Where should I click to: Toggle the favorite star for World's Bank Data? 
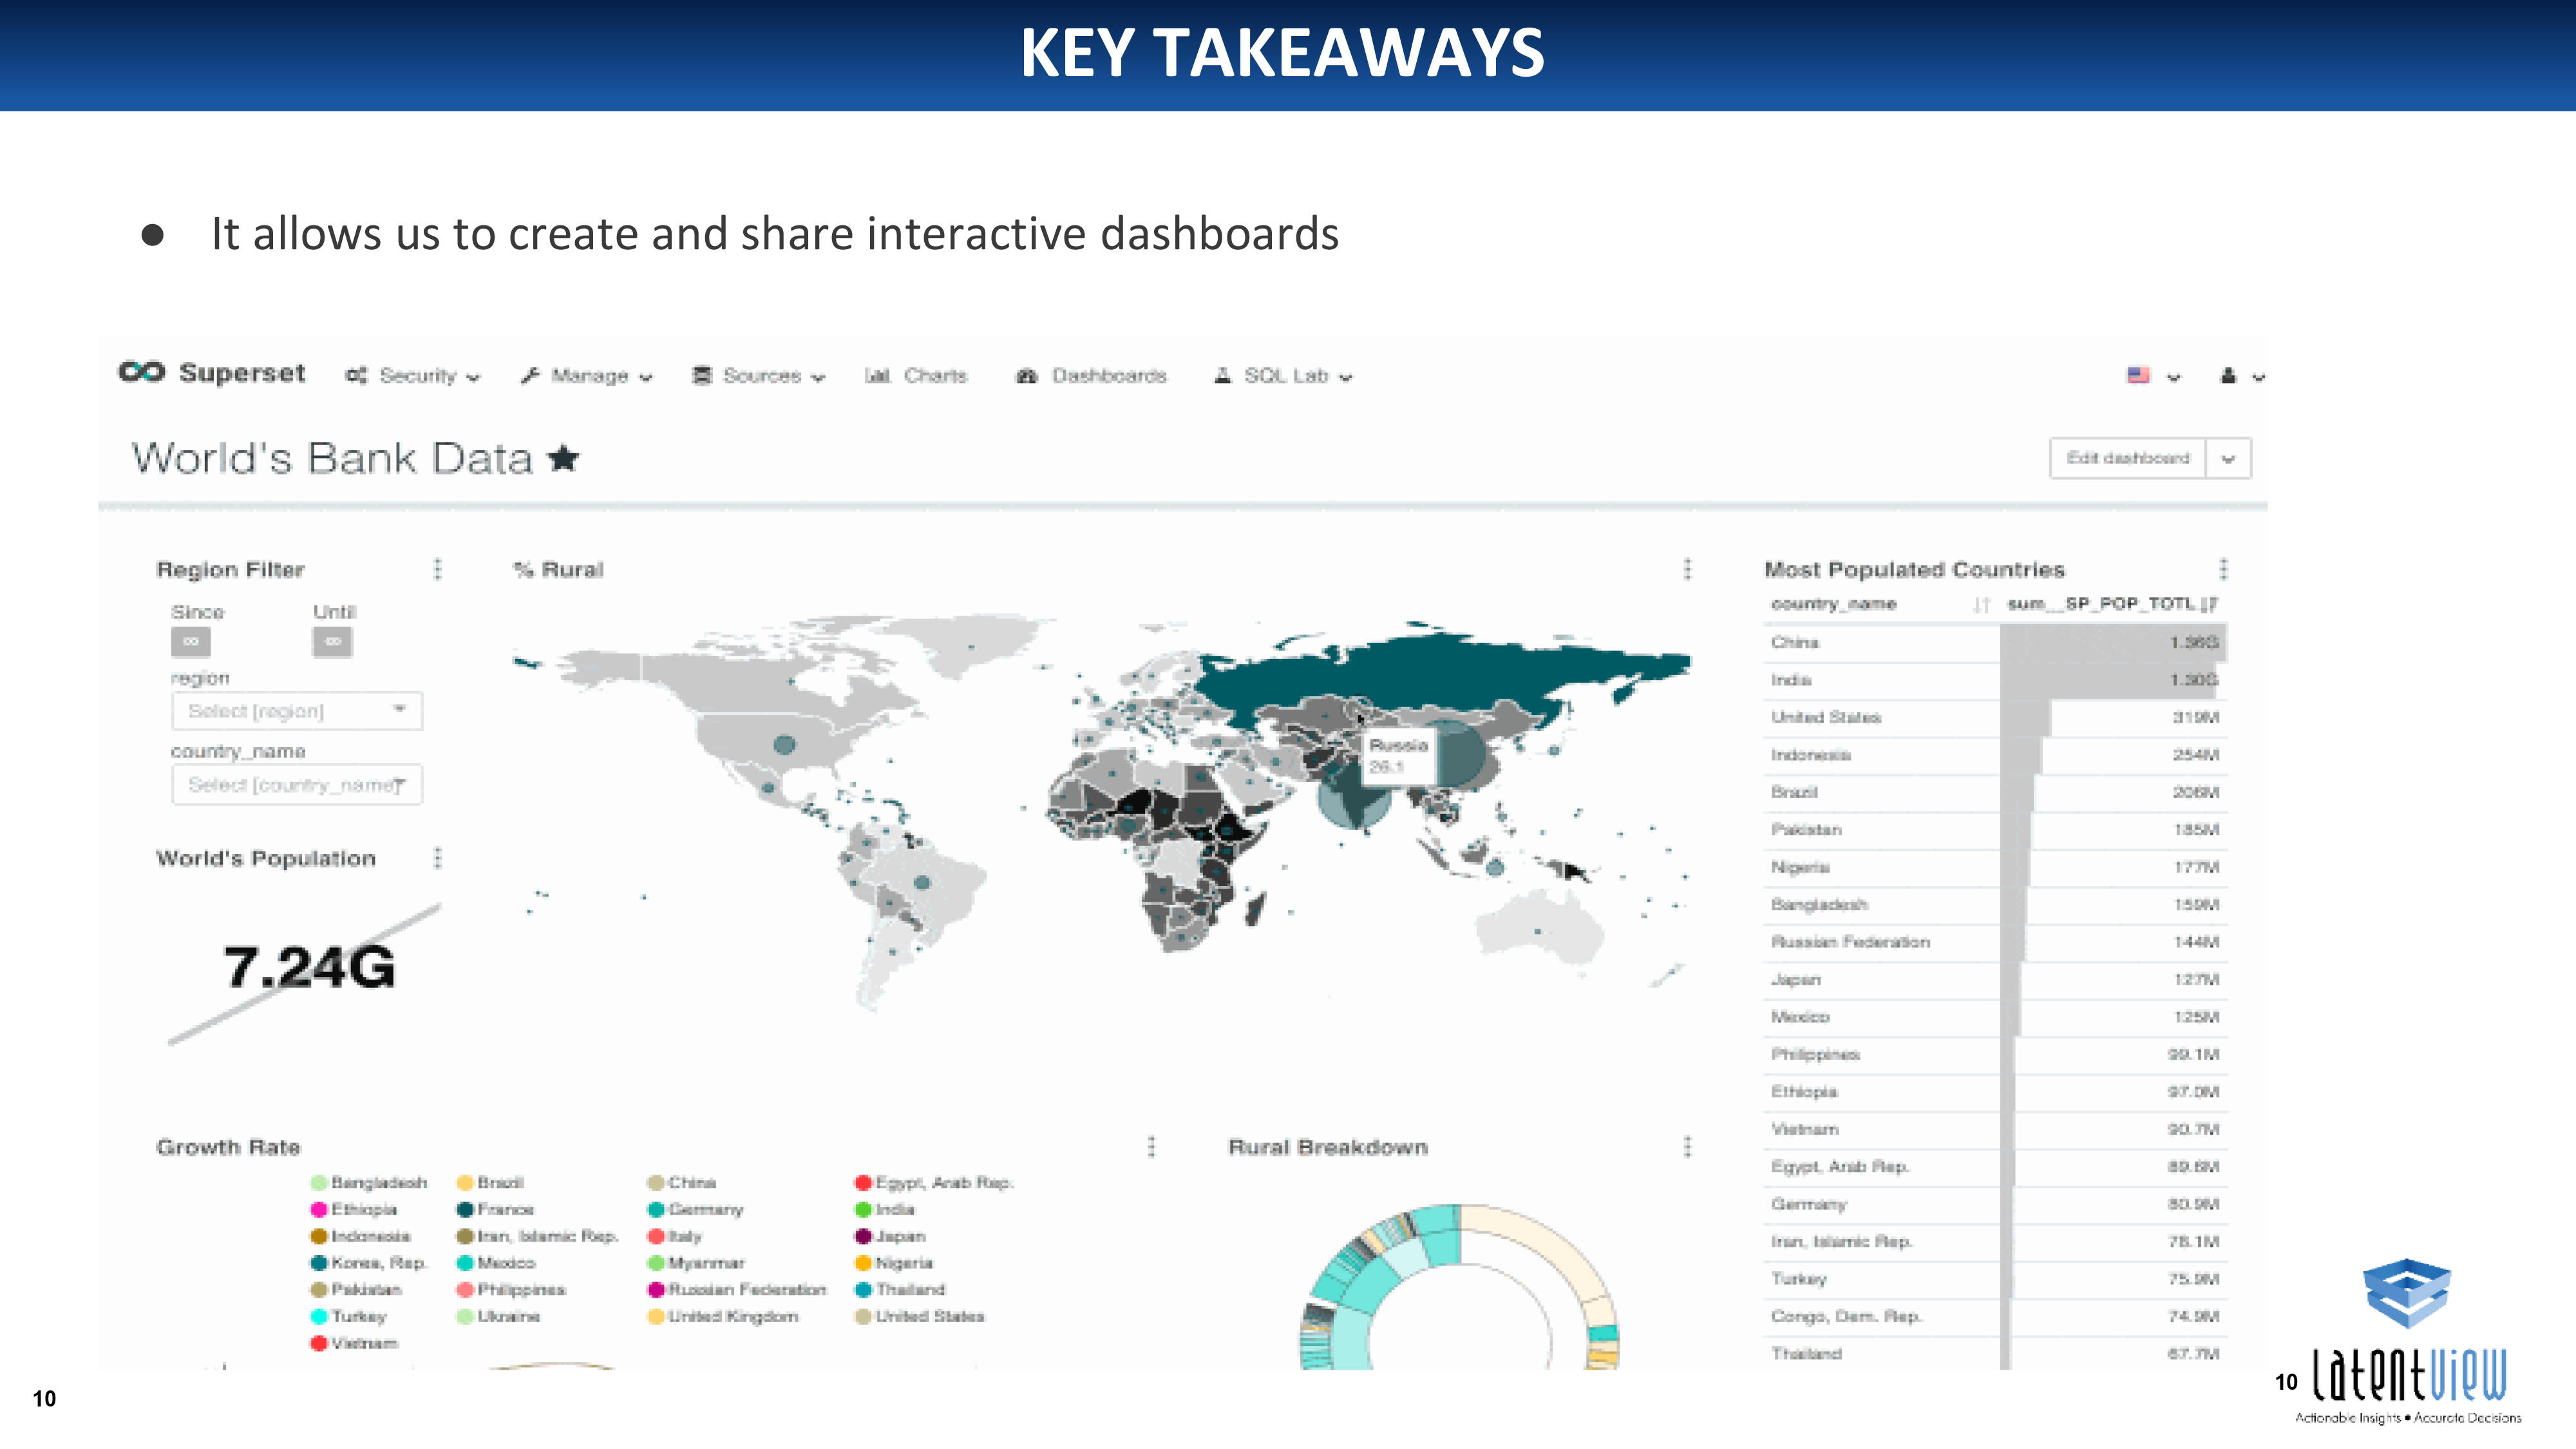[x=564, y=458]
